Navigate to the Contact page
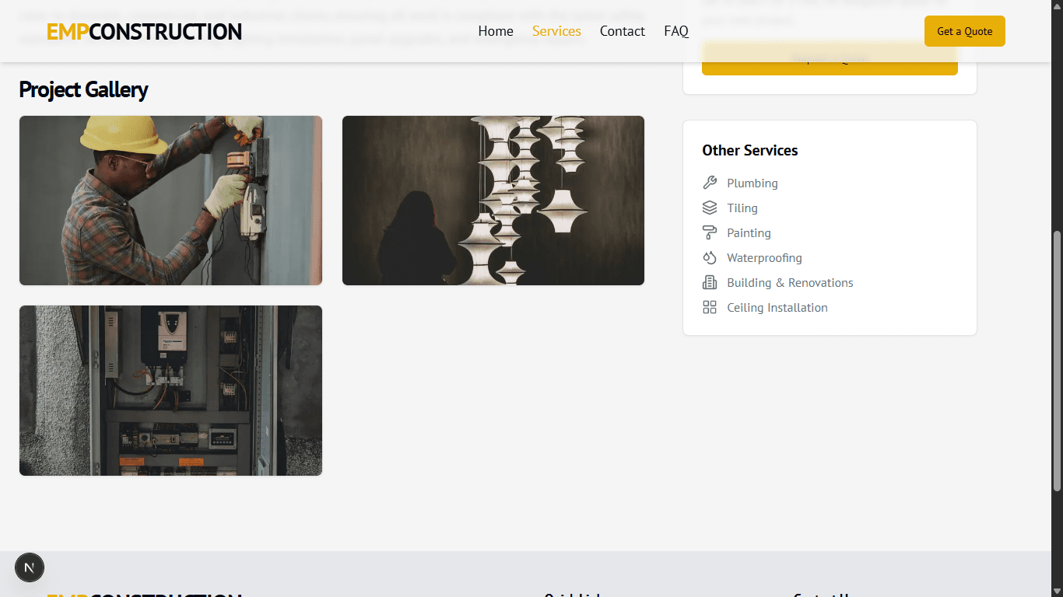 [x=622, y=31]
